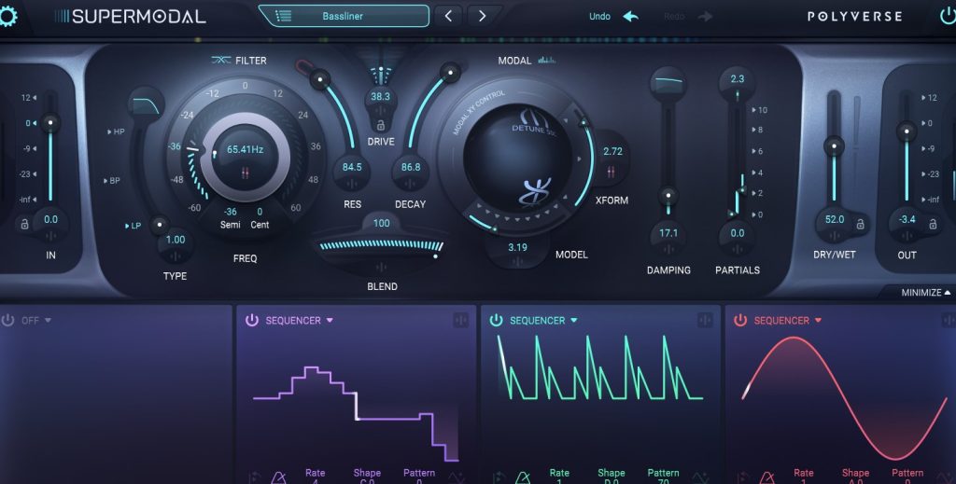Toggle the lock icon under Drive
The width and height of the screenshot is (956, 484).
(380, 124)
